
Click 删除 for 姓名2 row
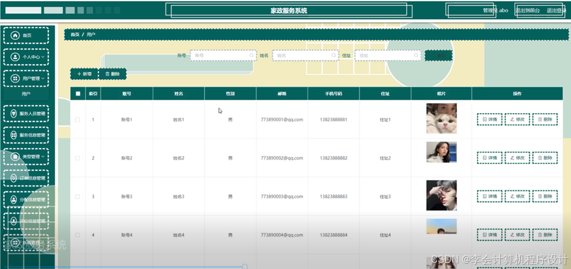545,158
